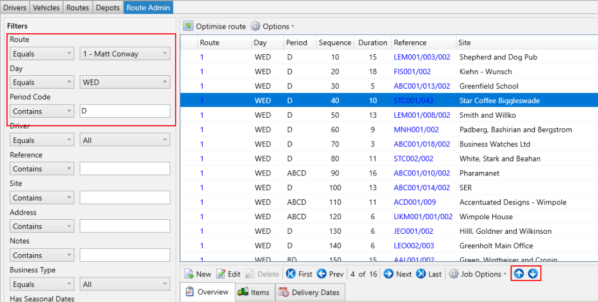Go to the First record
The width and height of the screenshot is (598, 302).
pos(290,274)
